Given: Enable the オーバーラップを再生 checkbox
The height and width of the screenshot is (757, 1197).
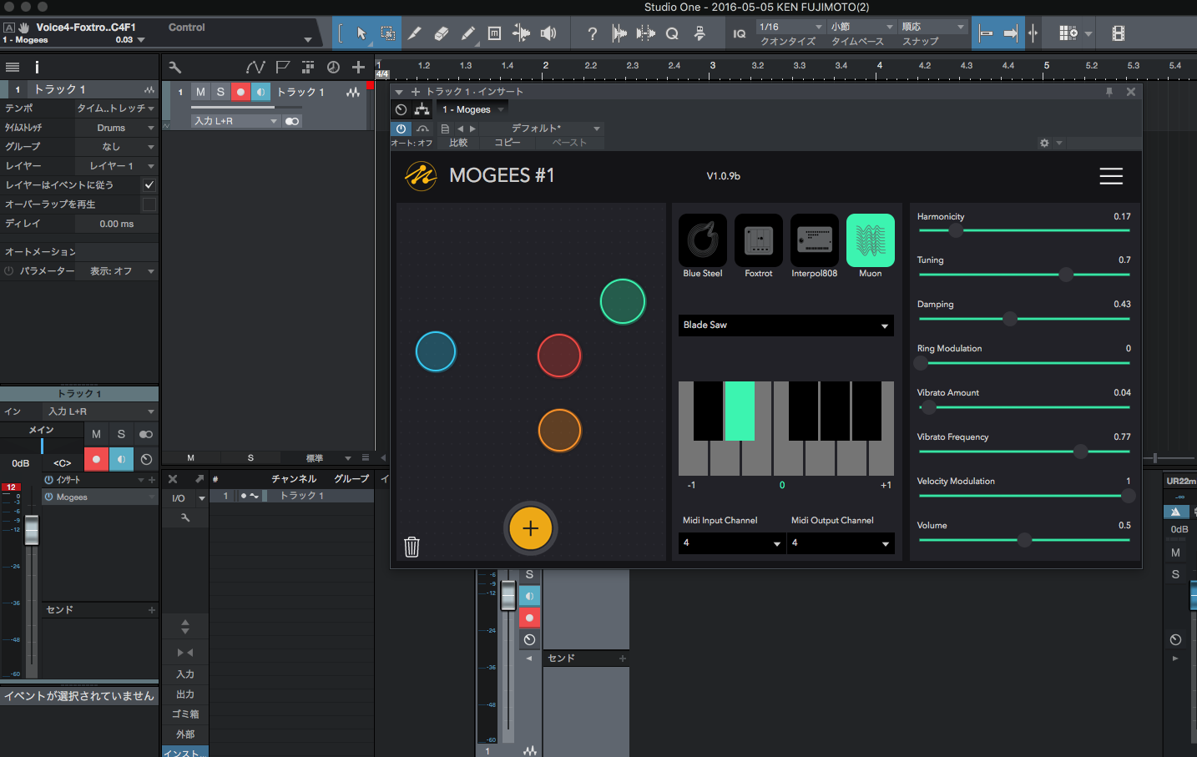Looking at the screenshot, I should (149, 204).
